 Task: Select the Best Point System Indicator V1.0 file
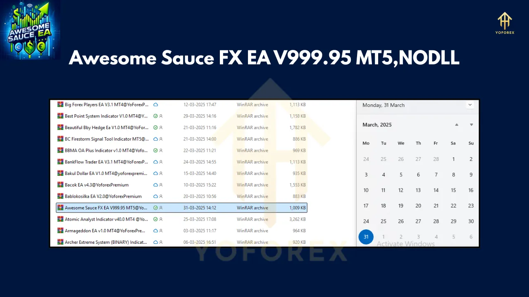click(106, 116)
